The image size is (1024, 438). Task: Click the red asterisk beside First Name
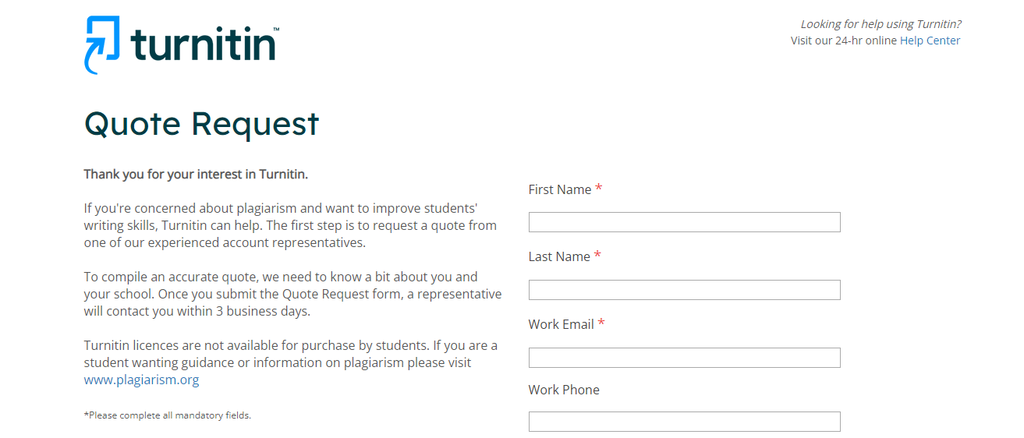(x=598, y=189)
